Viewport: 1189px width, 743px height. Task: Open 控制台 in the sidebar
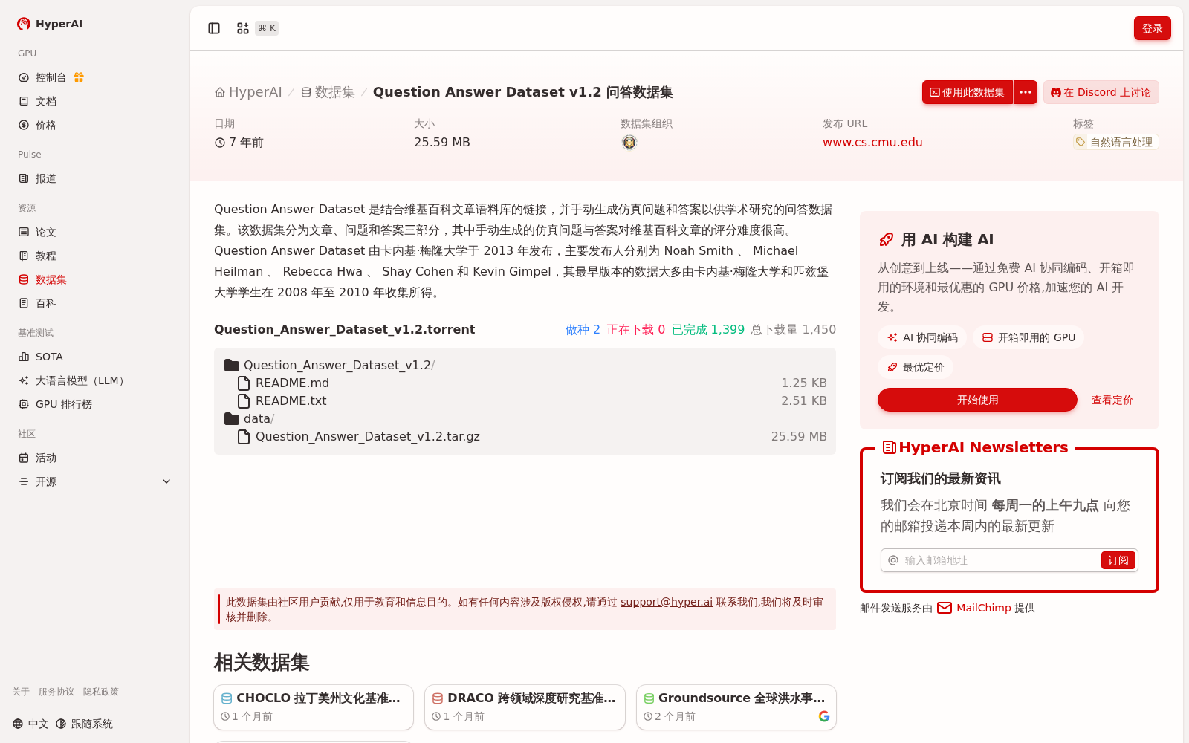click(51, 77)
